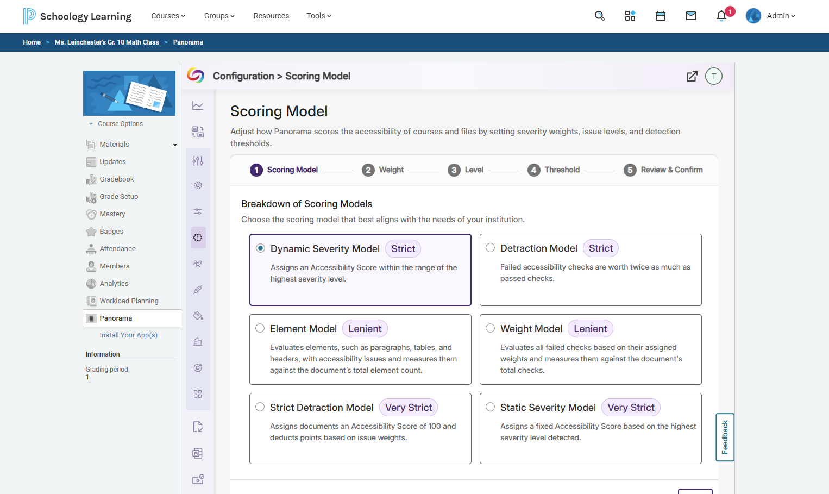
Task: Open Ms. Leinchester's Gr. 10 Math Class breadcrumb
Action: [106, 42]
